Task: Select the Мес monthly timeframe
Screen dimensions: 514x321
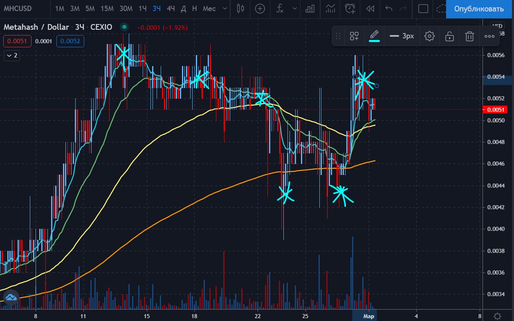Action: (x=209, y=9)
